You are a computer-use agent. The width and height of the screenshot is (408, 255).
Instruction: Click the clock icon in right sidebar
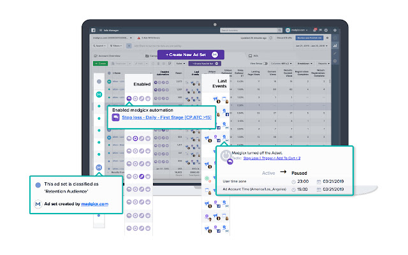click(335, 61)
